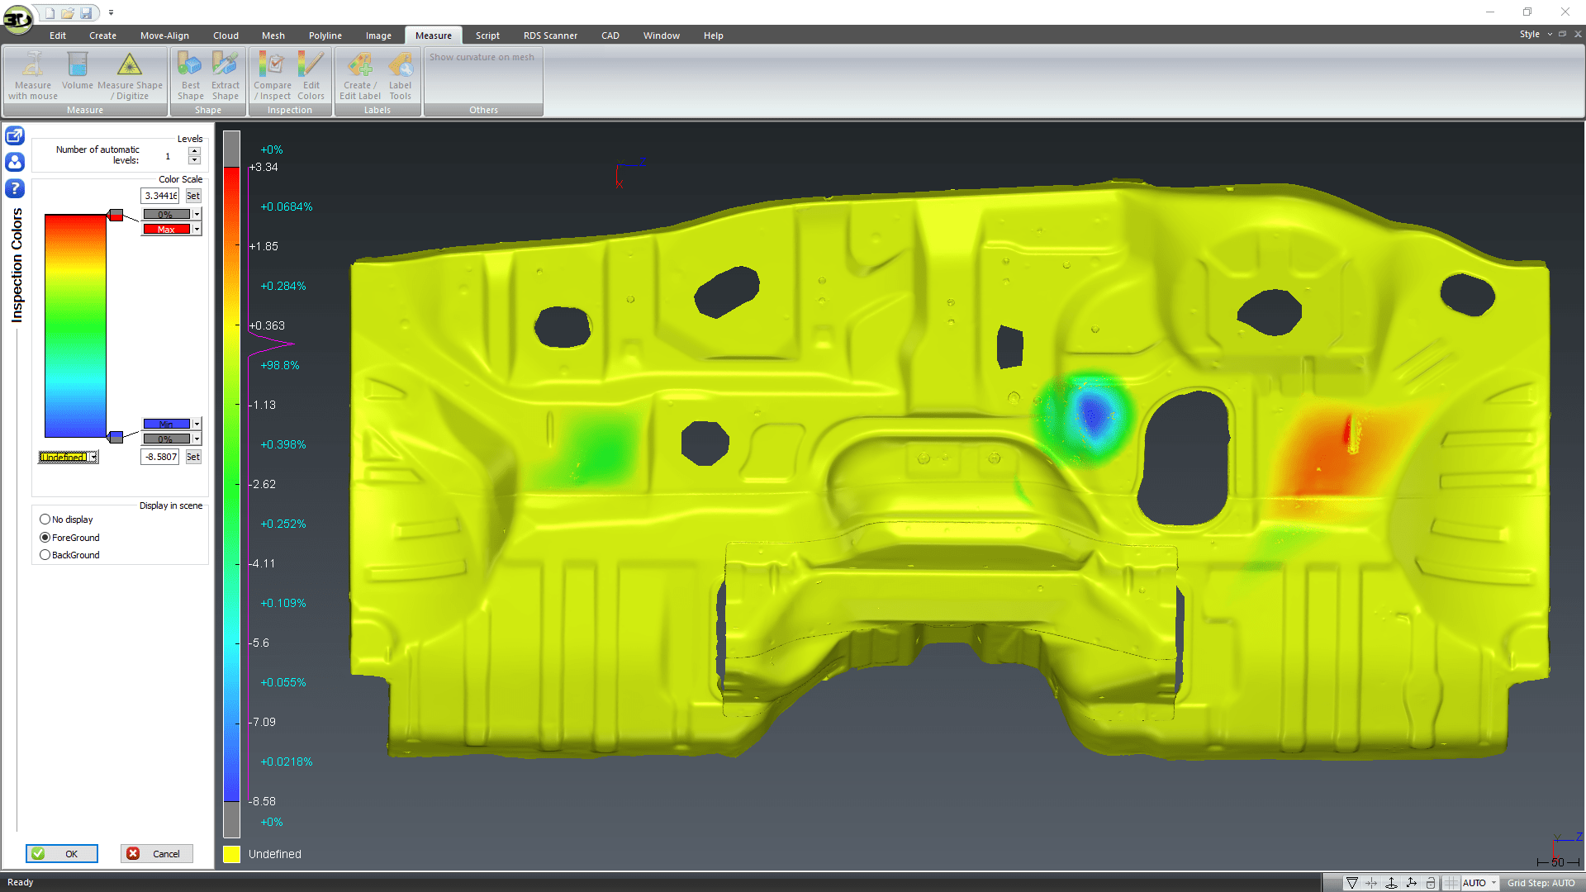
Task: Toggle the grid display icon in status bar
Action: point(1451,883)
